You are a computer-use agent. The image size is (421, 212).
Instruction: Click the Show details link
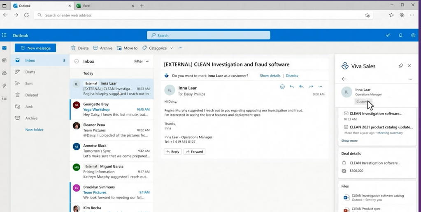pyautogui.click(x=270, y=76)
